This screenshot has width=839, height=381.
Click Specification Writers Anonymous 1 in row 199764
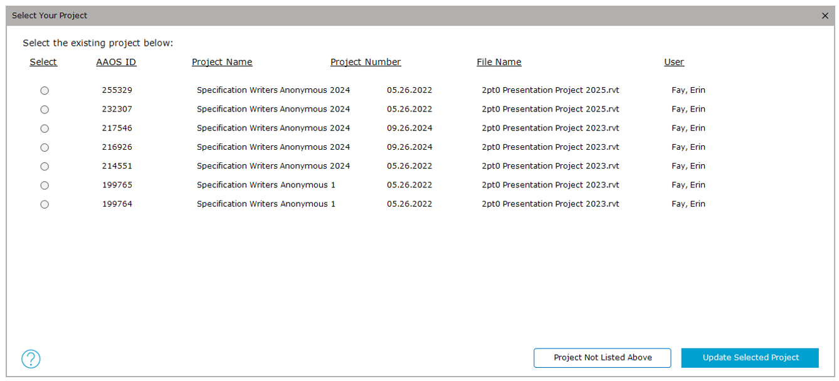[x=266, y=204]
